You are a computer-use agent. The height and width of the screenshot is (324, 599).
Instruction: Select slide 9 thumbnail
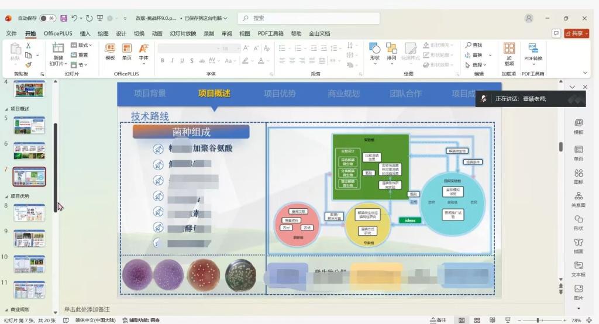(x=29, y=238)
